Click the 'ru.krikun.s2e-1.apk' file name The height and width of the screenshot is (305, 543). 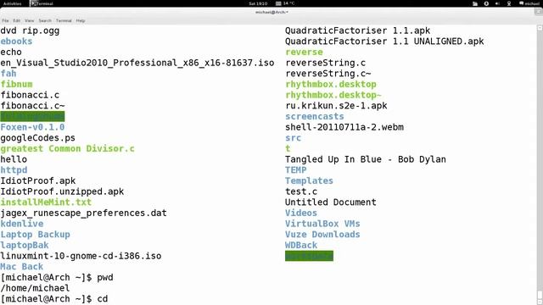coord(336,106)
